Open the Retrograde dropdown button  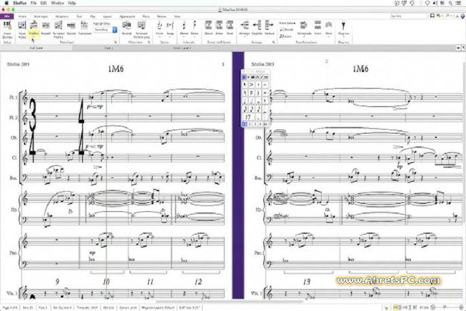point(304,29)
